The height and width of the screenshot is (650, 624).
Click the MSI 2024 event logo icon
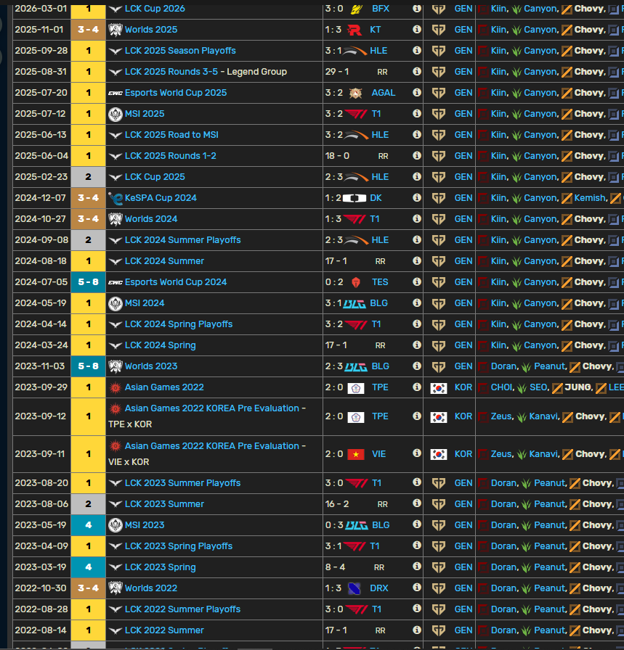116,303
